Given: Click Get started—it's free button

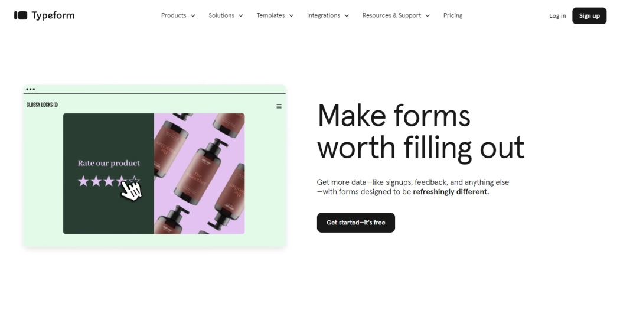Looking at the screenshot, I should tap(356, 223).
